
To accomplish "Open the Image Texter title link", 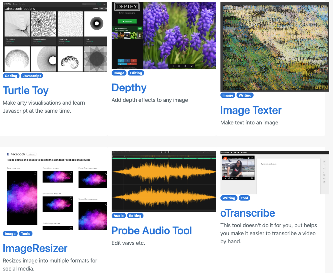I will point(251,110).
